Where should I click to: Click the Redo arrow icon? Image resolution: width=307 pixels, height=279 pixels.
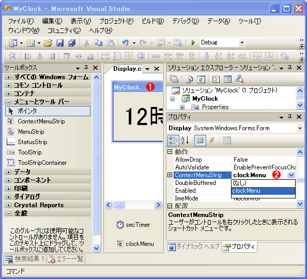(143, 42)
